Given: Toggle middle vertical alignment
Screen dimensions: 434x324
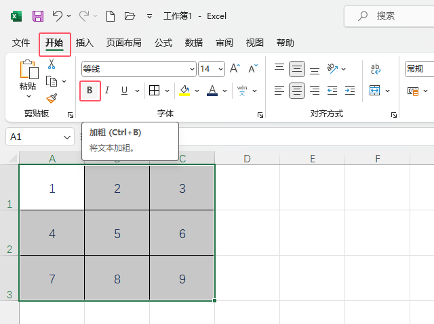Looking at the screenshot, I should click(x=297, y=69).
